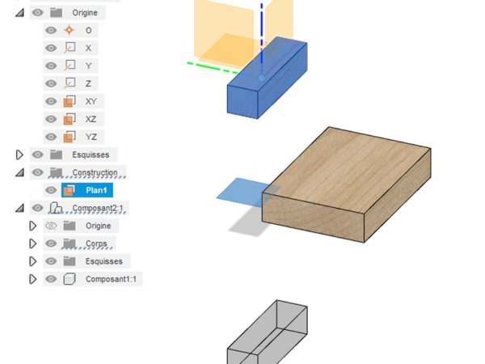The width and height of the screenshot is (485, 364).
Task: Select the Y axis label
Action: click(88, 66)
